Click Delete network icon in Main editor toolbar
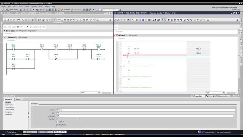 pyautogui.click(x=8, y=20)
